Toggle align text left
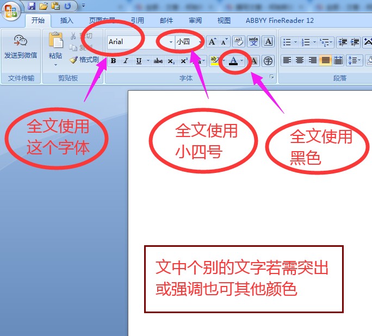 point(287,60)
